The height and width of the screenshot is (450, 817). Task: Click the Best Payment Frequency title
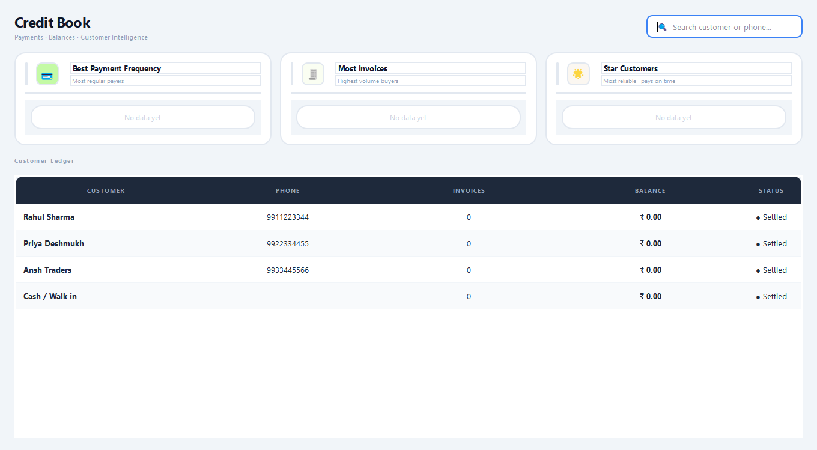coord(117,68)
